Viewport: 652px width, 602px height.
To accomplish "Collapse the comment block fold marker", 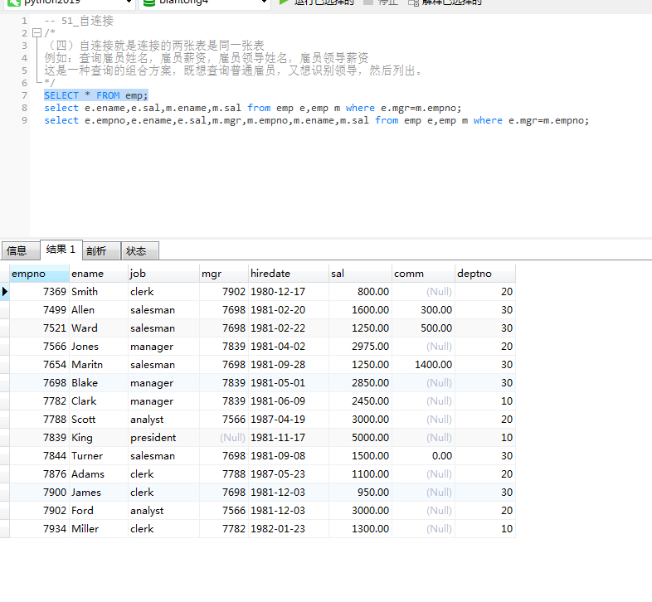I will 37,33.
